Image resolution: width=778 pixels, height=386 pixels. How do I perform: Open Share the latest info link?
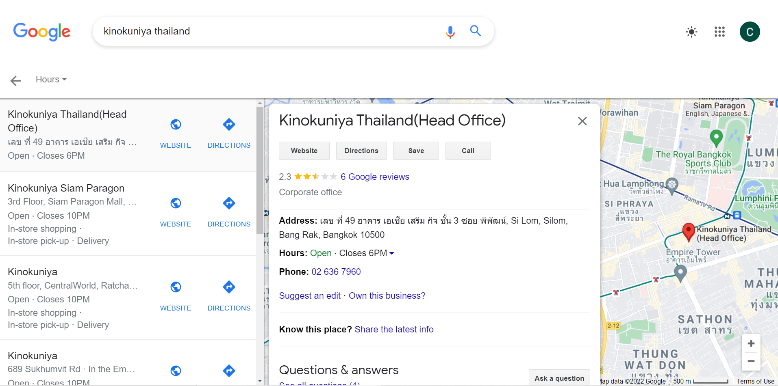coord(394,329)
